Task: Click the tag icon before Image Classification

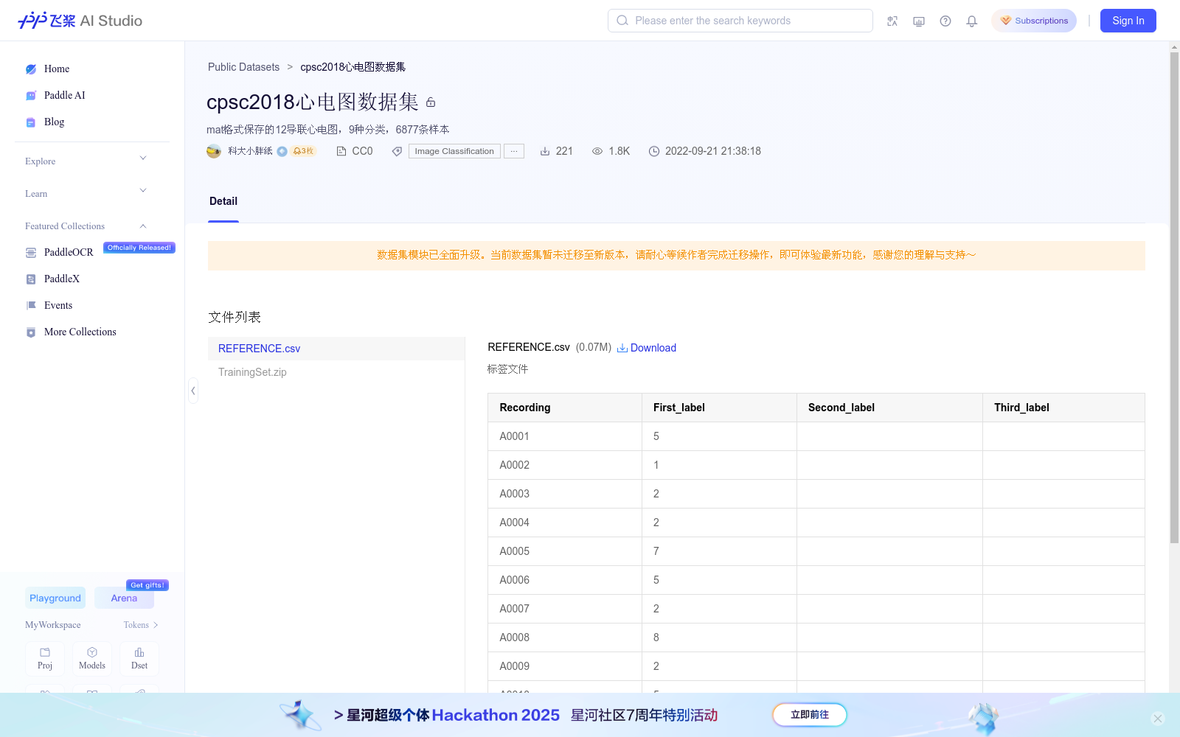Action: pos(397,151)
